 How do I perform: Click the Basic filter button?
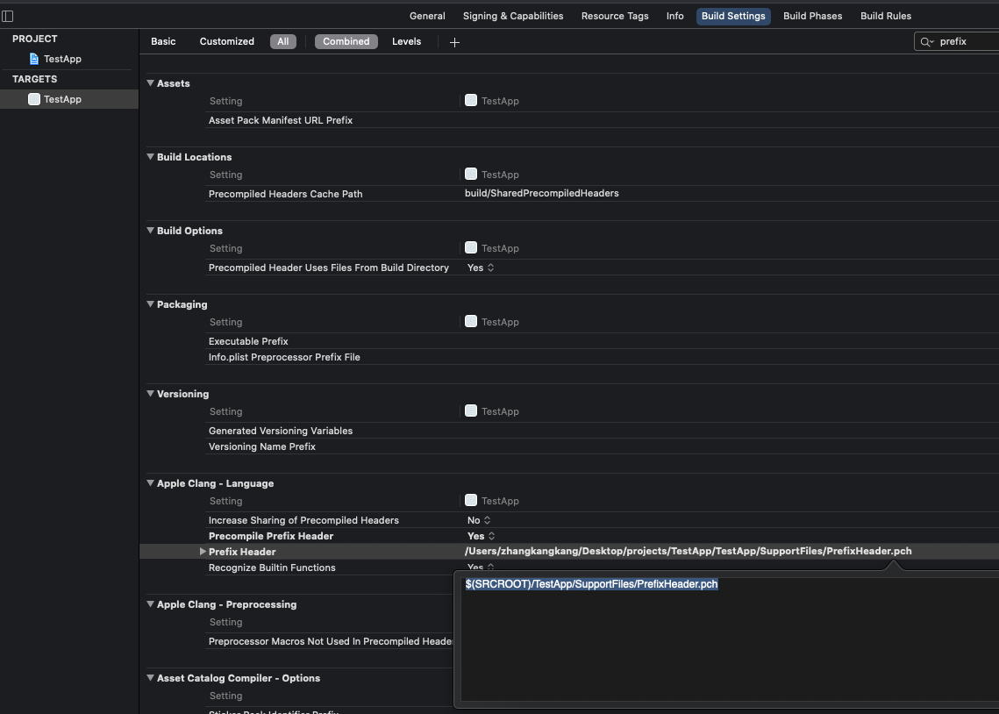pyautogui.click(x=163, y=41)
